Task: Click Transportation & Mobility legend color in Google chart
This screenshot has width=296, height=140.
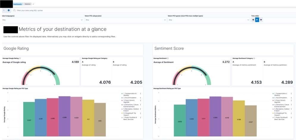Action: pos(122,94)
